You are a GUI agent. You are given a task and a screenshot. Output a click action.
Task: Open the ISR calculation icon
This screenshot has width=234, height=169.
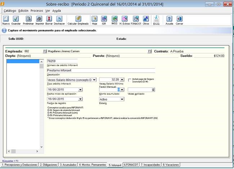pyautogui.click(x=104, y=19)
